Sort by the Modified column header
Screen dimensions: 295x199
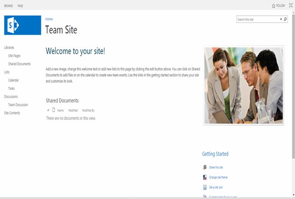(x=73, y=110)
